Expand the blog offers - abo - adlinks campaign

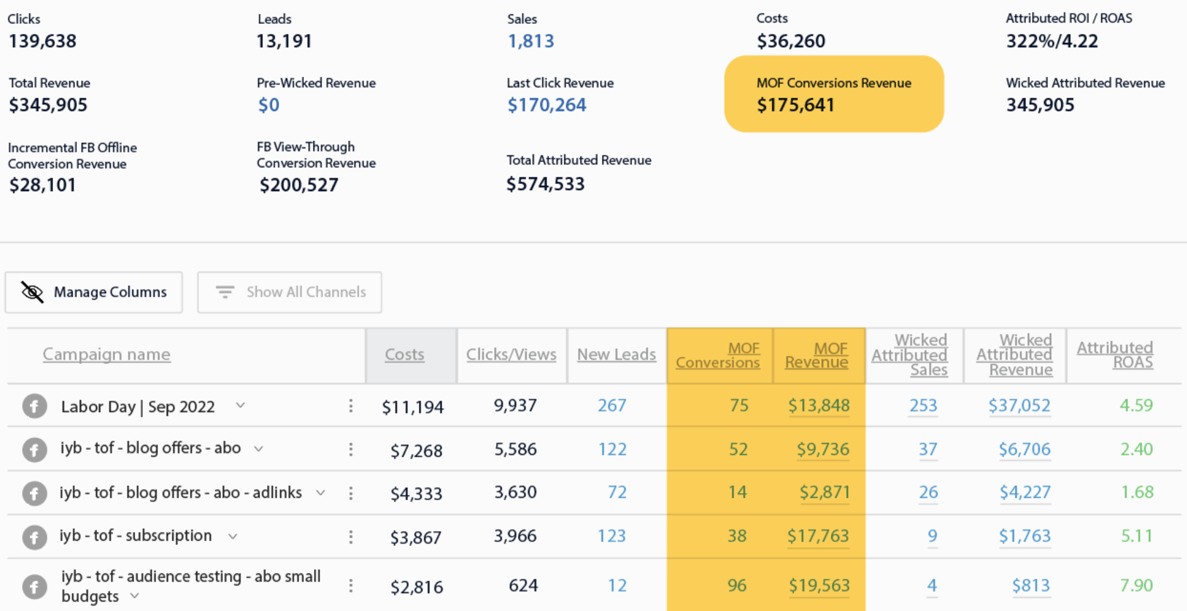coord(321,493)
